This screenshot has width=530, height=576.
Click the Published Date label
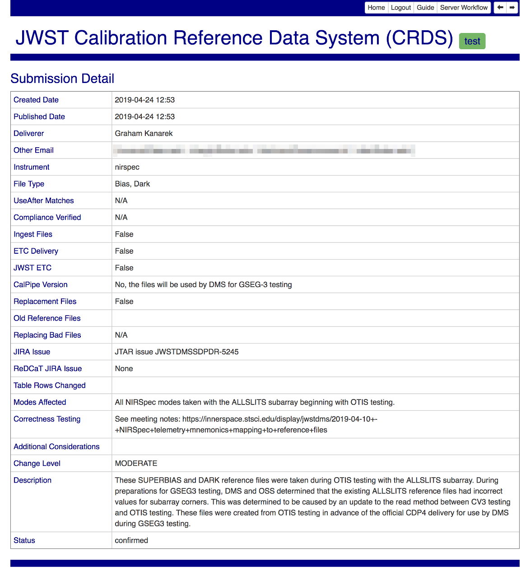[x=39, y=116]
